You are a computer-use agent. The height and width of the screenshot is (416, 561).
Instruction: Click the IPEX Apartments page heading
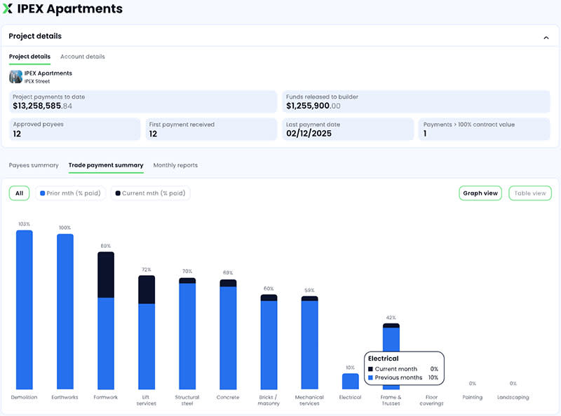pyautogui.click(x=69, y=8)
